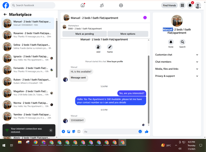Open Manuel conversation in the chat list
The image size is (206, 152).
click(x=28, y=23)
